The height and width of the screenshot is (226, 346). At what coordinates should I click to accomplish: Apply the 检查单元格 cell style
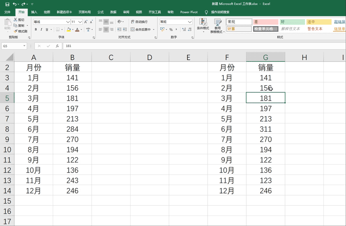pyautogui.click(x=266, y=29)
